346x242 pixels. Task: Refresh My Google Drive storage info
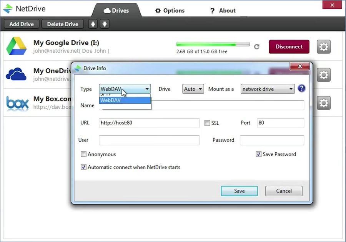(x=257, y=47)
